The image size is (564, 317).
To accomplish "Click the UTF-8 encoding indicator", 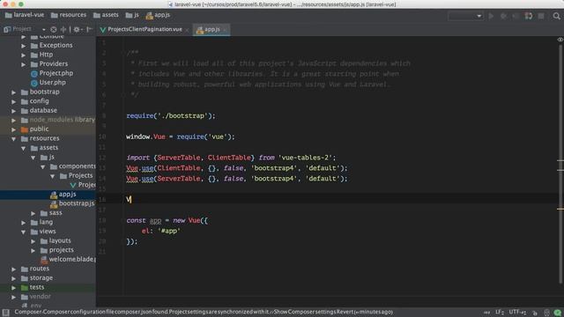I will click(x=517, y=313).
